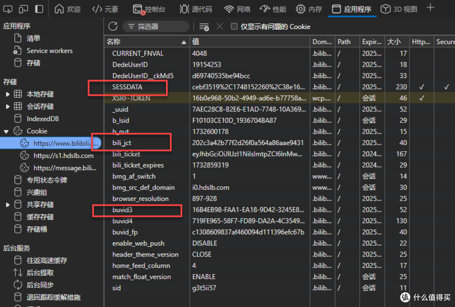Click value i0.hdslb.com cell
Screen dimensions: 455x307
(211, 188)
